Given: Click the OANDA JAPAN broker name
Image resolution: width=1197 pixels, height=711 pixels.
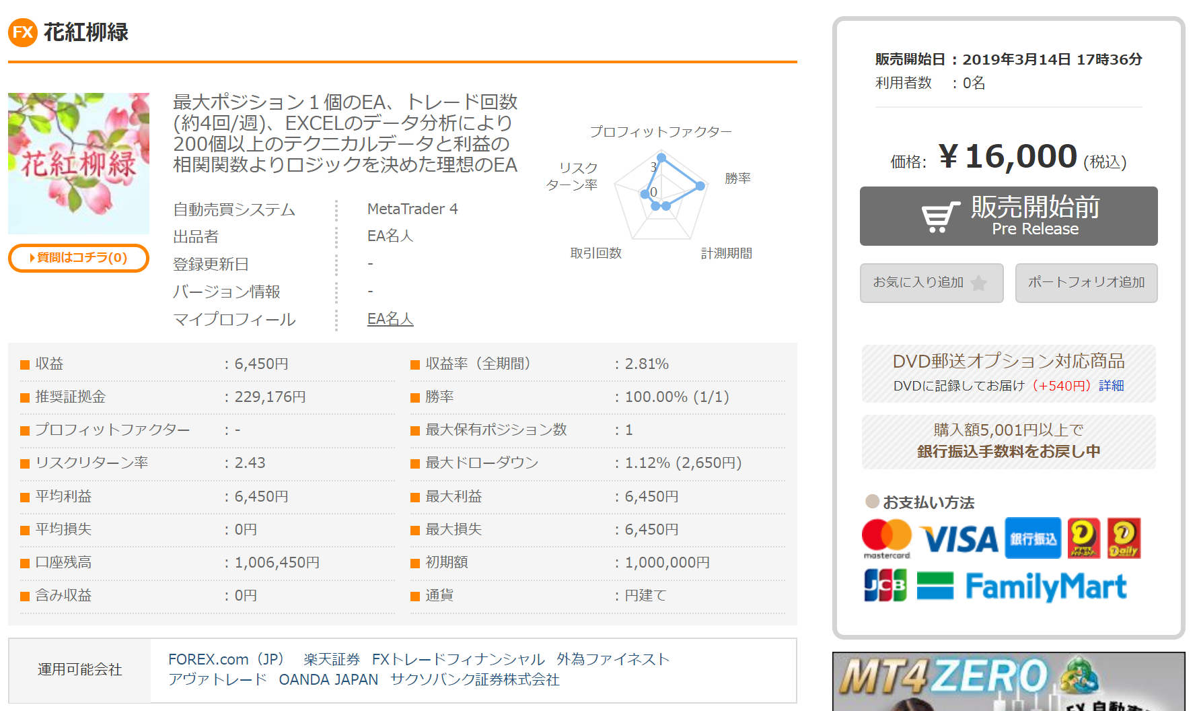Looking at the screenshot, I should pyautogui.click(x=329, y=680).
